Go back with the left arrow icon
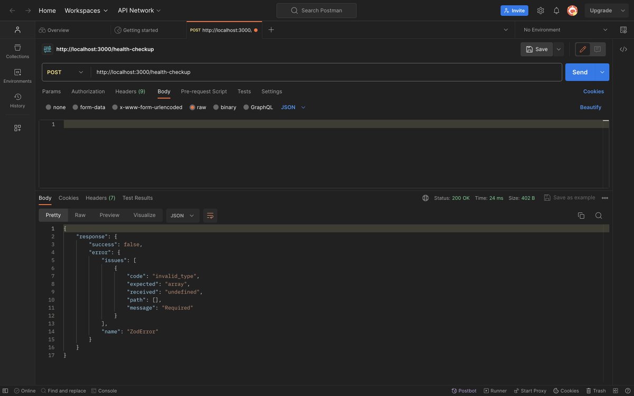Screen dimensions: 634x396 click(12, 11)
